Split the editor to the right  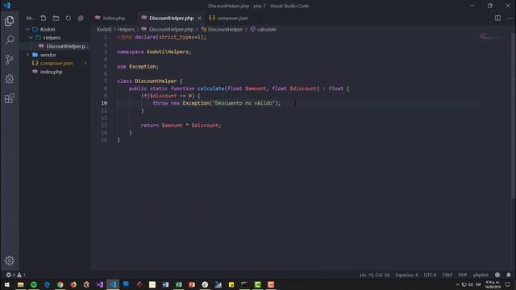pos(497,18)
